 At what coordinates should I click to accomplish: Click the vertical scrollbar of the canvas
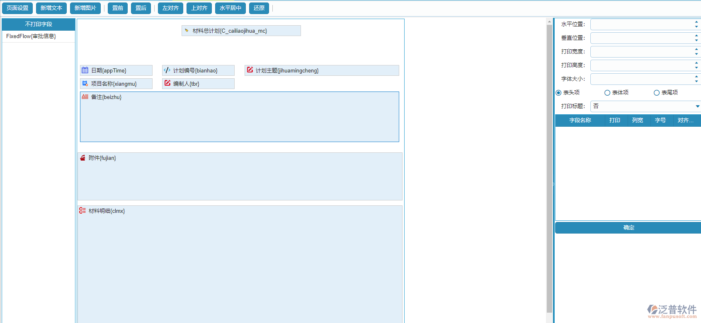549,166
